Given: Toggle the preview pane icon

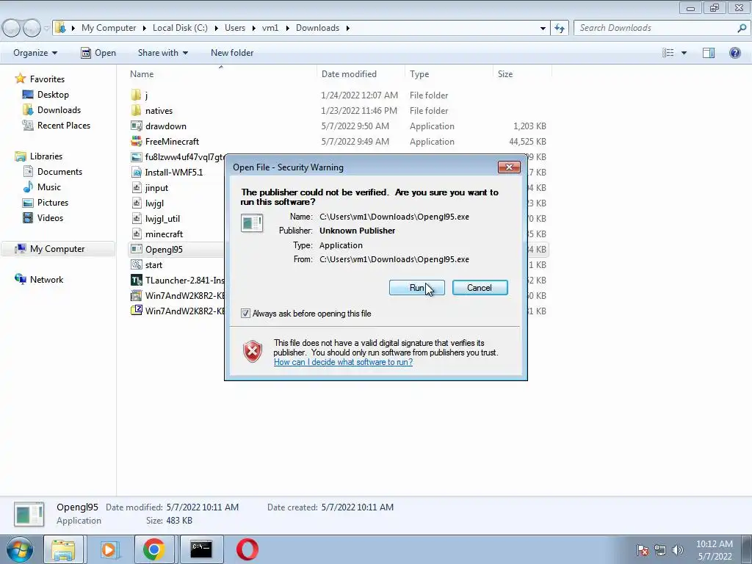Looking at the screenshot, I should 709,53.
